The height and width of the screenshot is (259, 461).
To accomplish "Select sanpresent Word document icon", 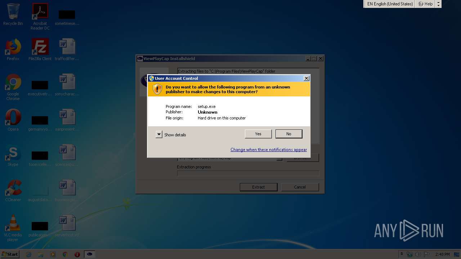I will click(x=67, y=120).
